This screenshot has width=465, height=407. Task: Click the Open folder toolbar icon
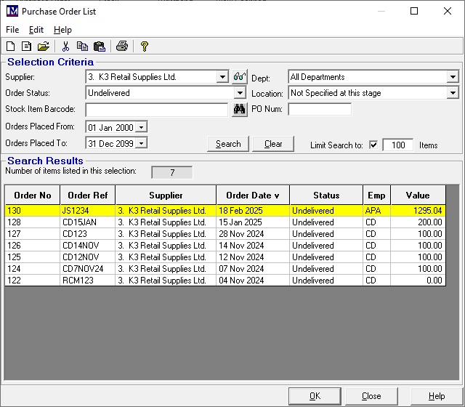43,47
